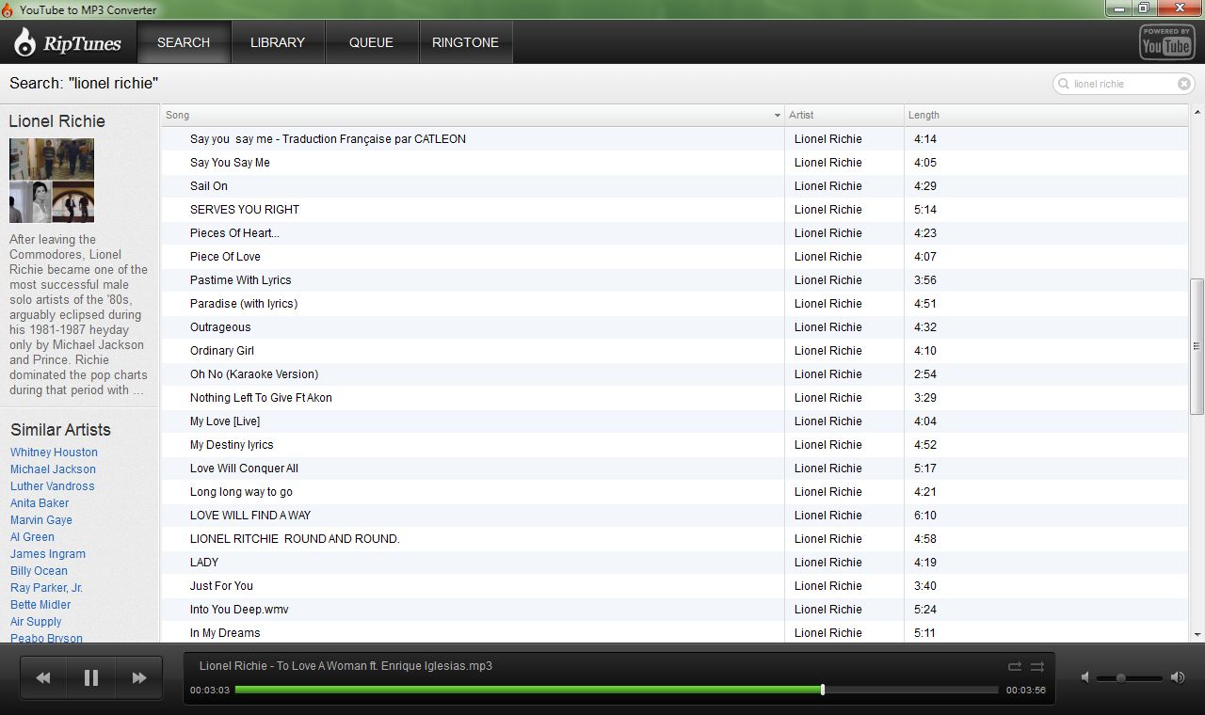Open similar artist Anita Baker

tap(40, 503)
